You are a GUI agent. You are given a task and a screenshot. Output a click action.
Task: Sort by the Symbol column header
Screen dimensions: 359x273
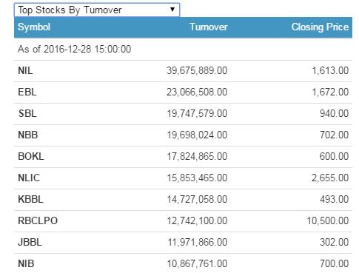tap(34, 27)
